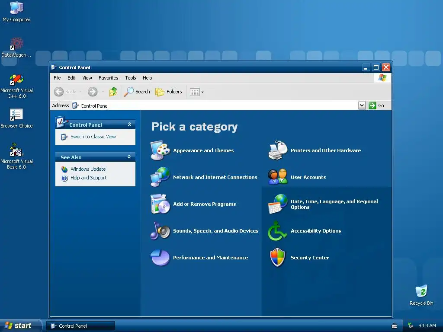Click the Forward arrow toolbar button
443x332 pixels.
coord(93,92)
